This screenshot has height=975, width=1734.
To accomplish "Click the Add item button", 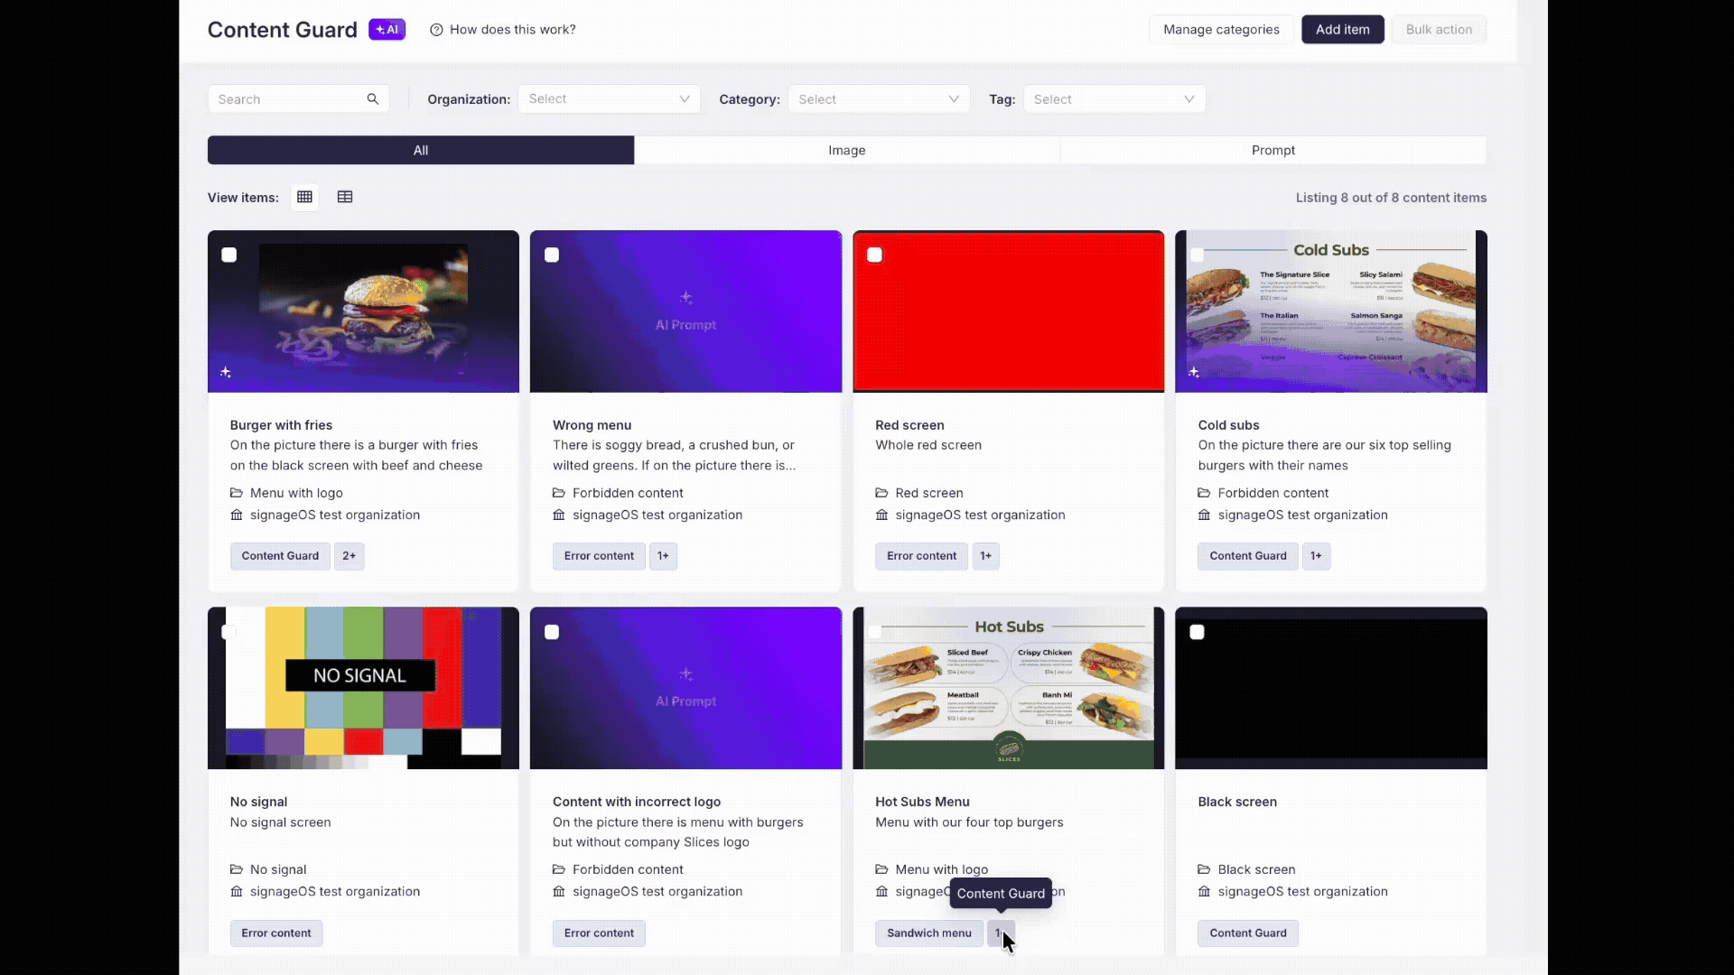I will (x=1342, y=30).
